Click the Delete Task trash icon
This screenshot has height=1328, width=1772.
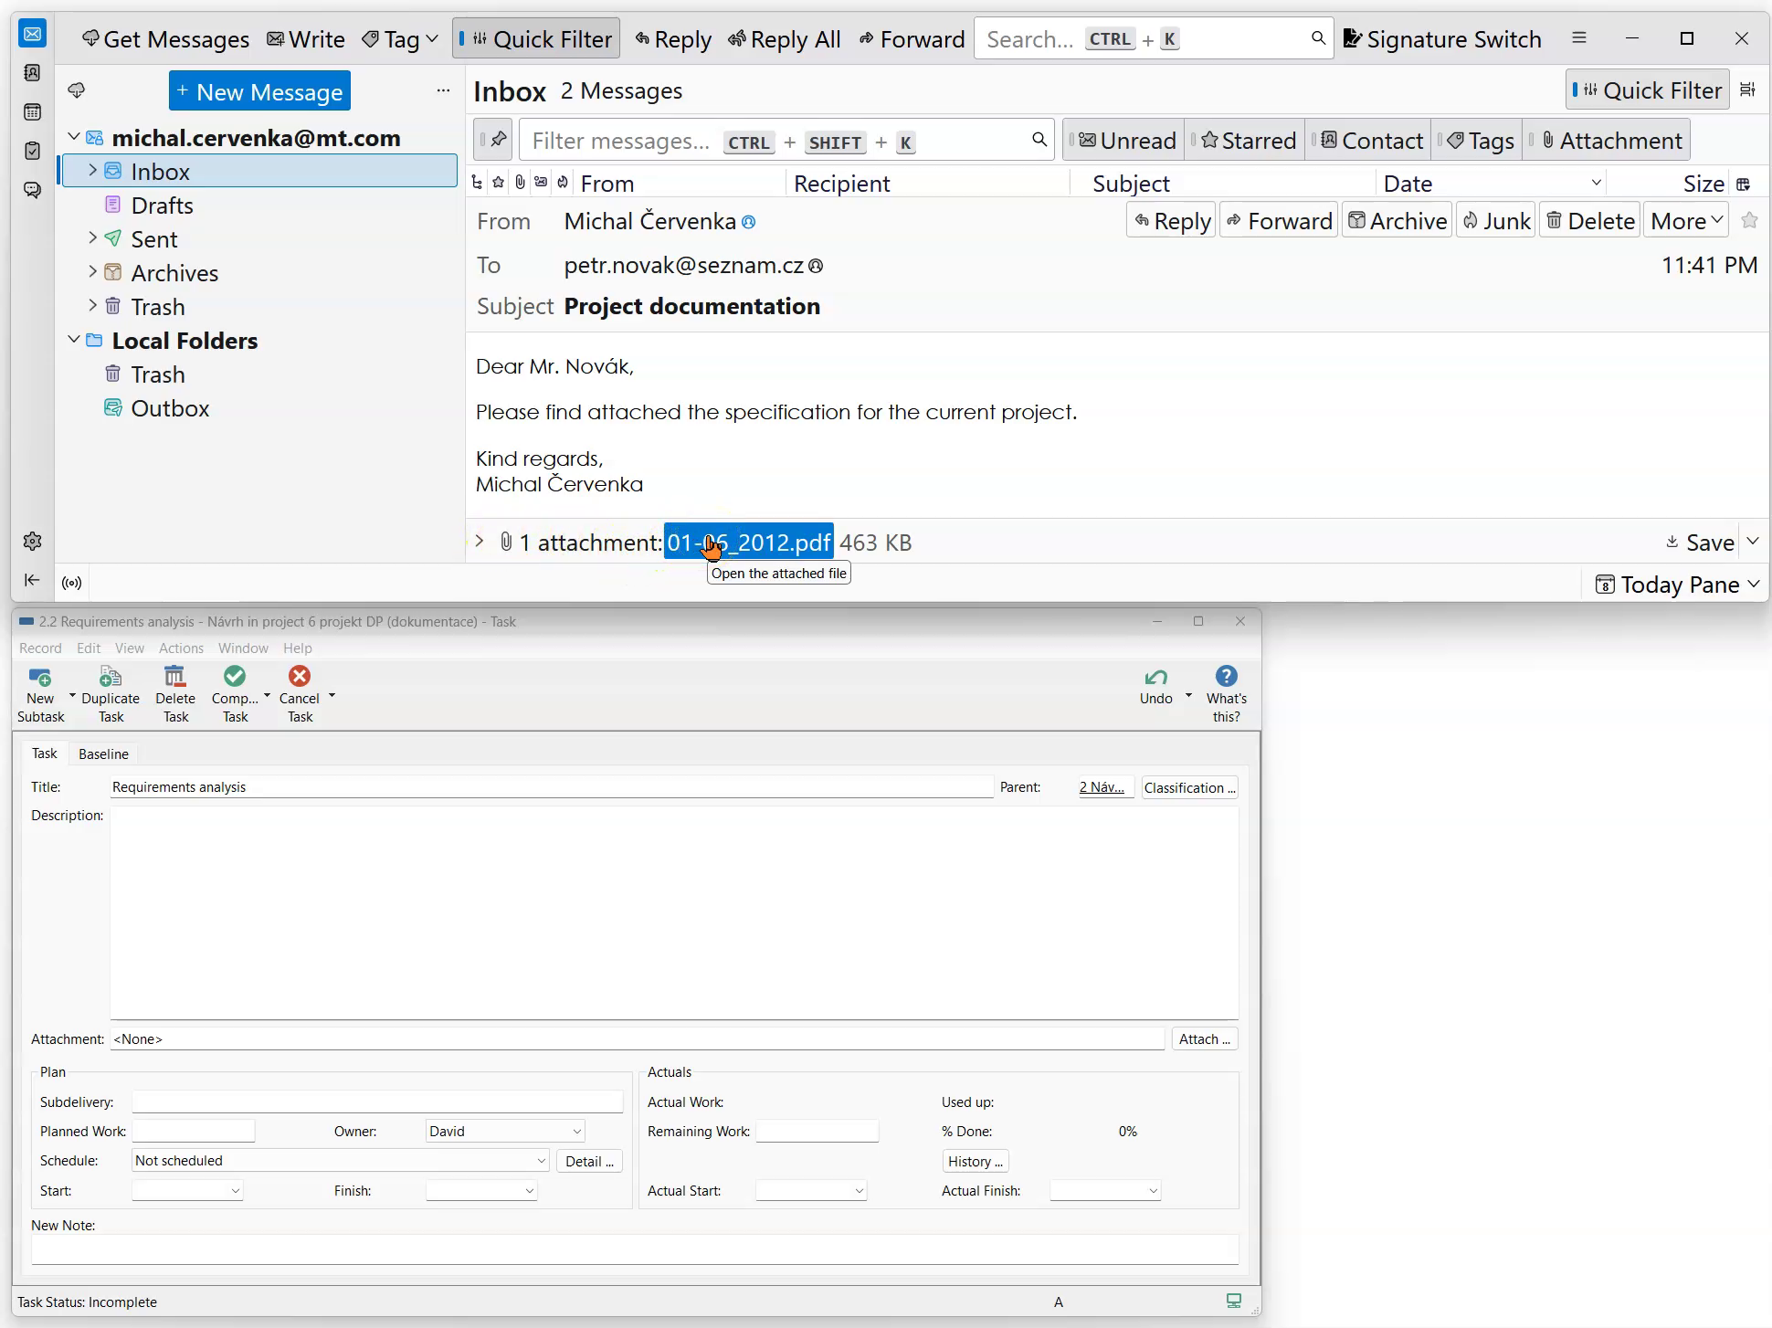(174, 677)
